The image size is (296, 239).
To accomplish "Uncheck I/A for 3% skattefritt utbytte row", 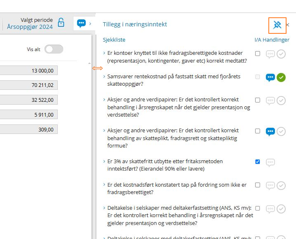I will pyautogui.click(x=258, y=162).
